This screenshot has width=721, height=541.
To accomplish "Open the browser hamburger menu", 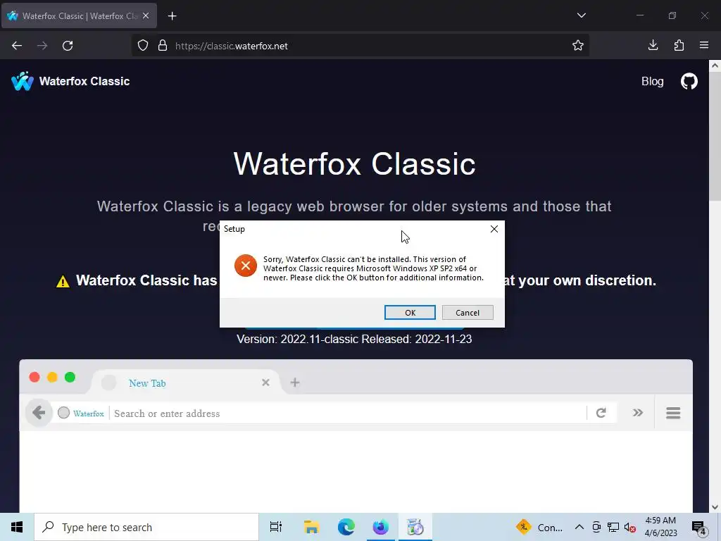I will pyautogui.click(x=704, y=45).
